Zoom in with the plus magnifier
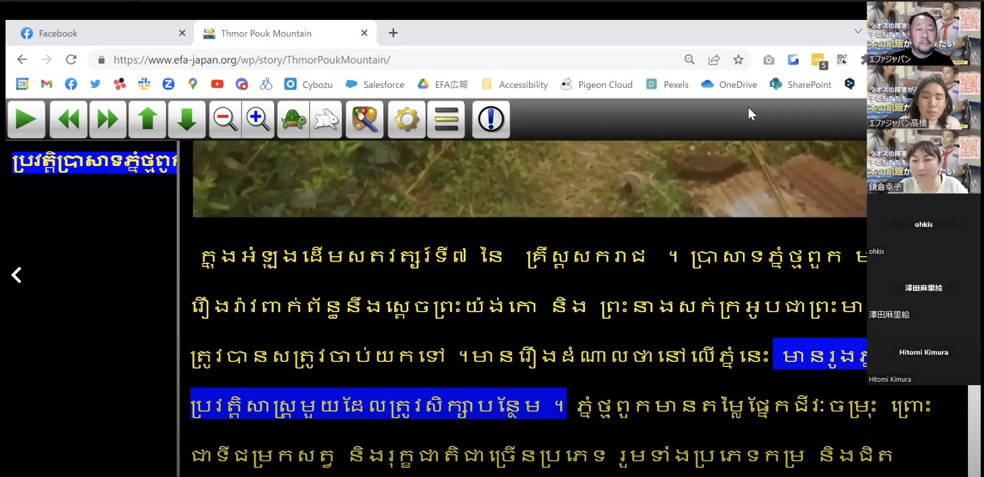This screenshot has width=984, height=477. coord(258,119)
